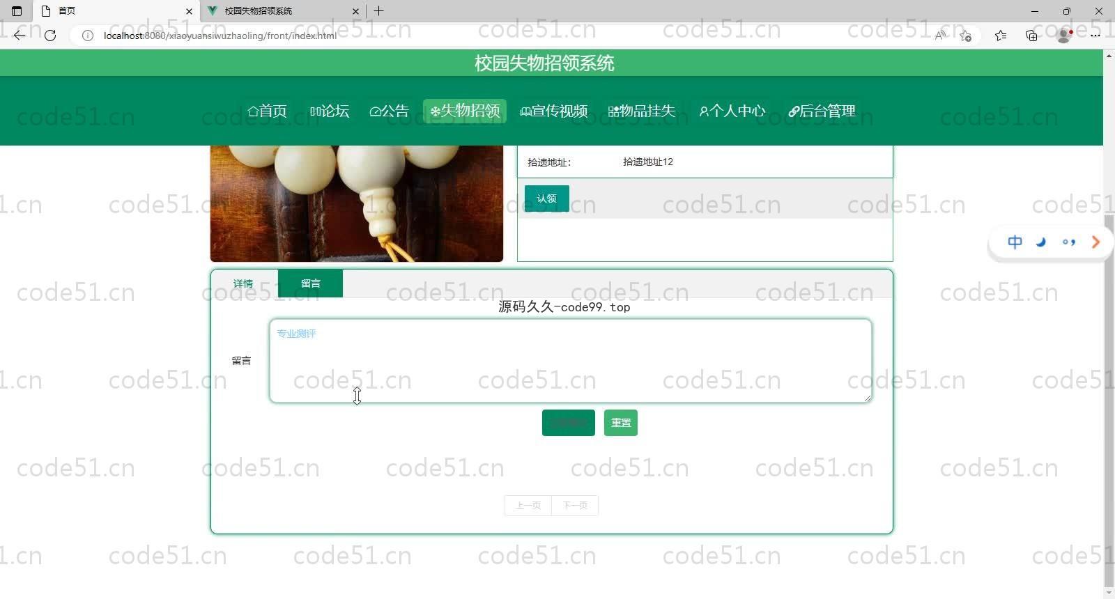1115x599 pixels.
Task: Open the 物品挂失 navigation item
Action: click(x=642, y=111)
